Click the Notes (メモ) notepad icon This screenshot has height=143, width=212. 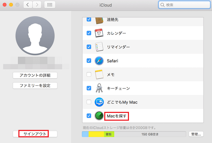click(x=99, y=74)
